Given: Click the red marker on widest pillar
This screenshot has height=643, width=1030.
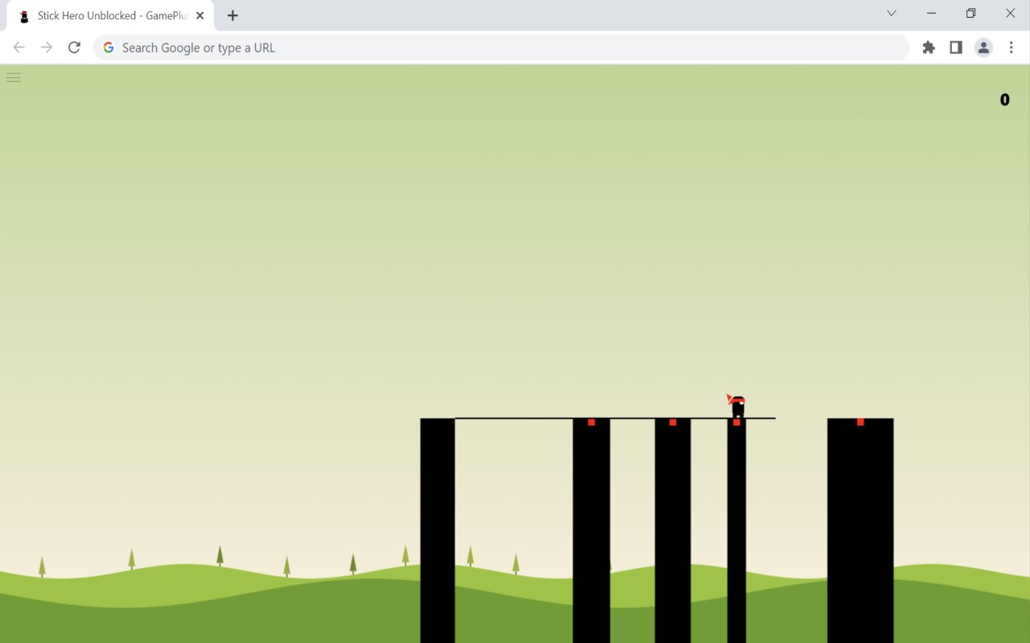Looking at the screenshot, I should point(860,422).
